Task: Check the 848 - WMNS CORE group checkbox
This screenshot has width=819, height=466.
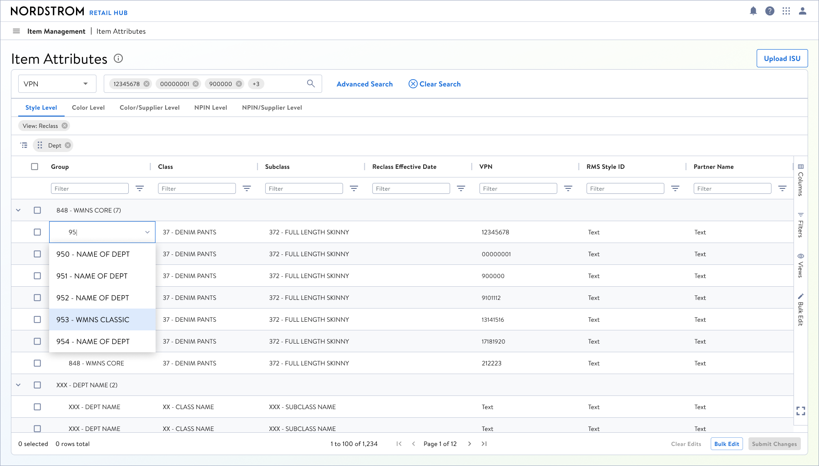Action: click(x=37, y=210)
